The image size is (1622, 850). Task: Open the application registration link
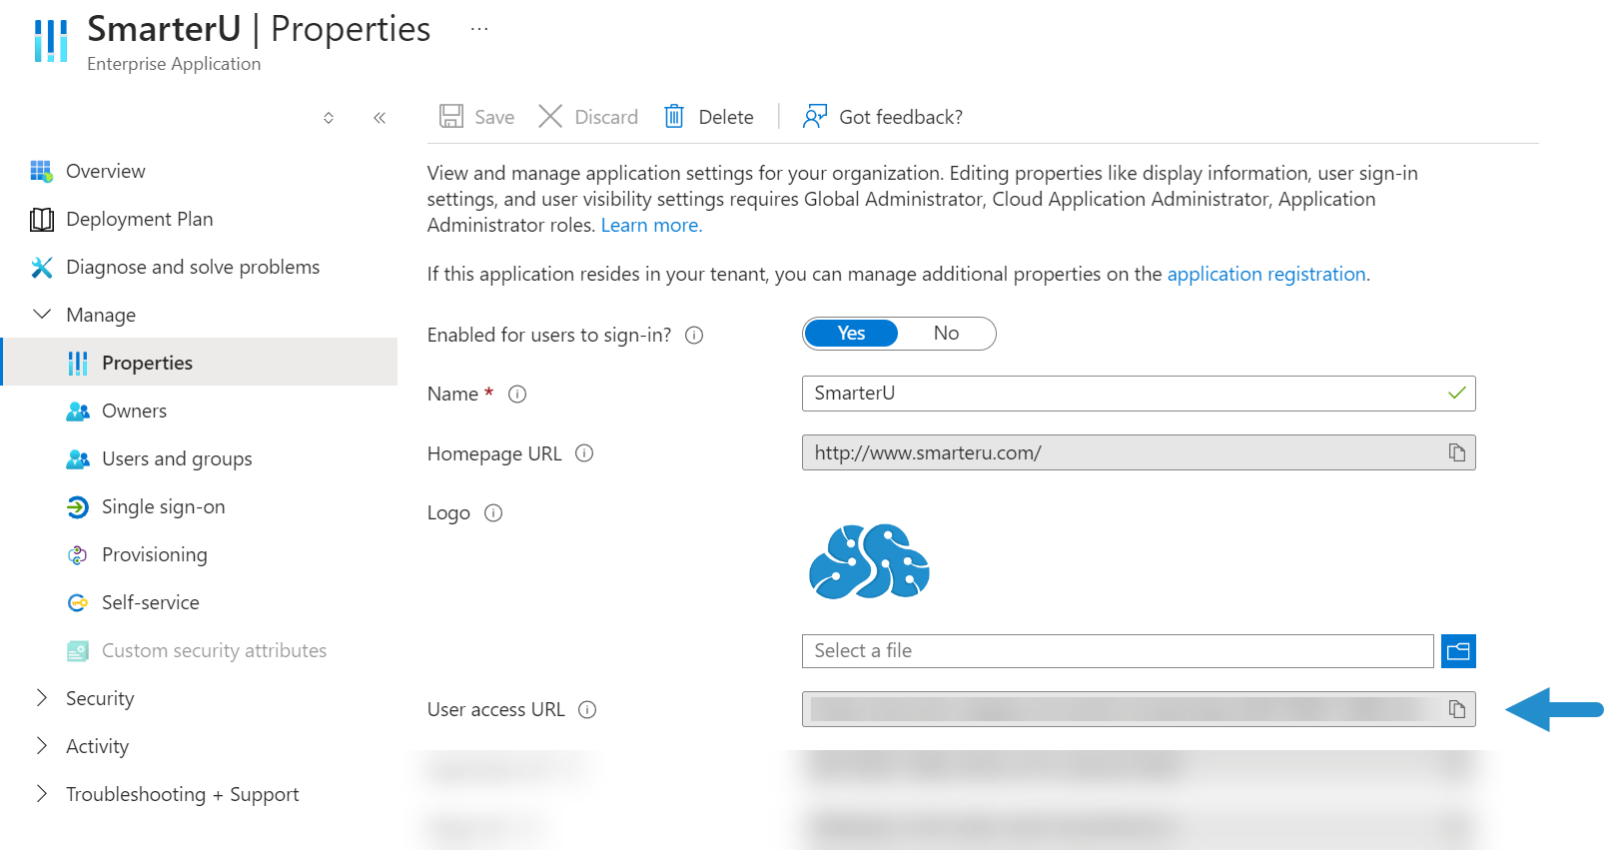(1266, 274)
